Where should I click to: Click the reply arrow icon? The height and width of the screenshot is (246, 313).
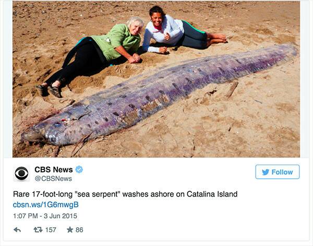(x=17, y=230)
